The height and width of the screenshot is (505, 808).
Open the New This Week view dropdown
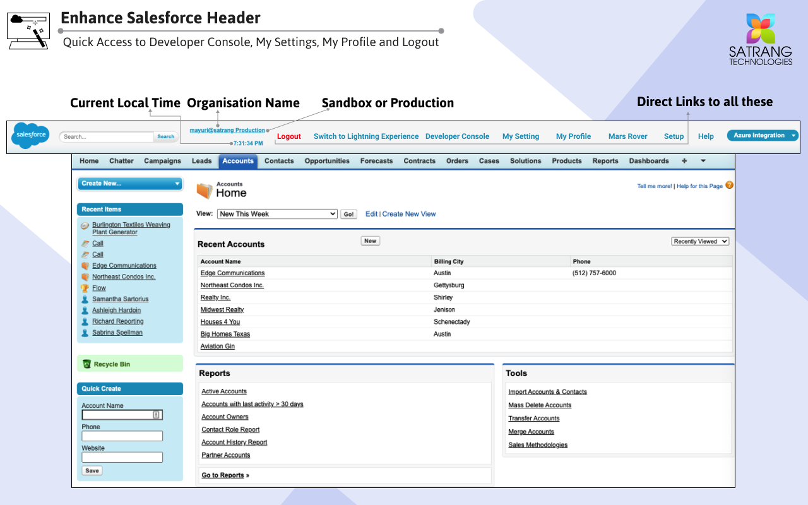[x=276, y=213]
